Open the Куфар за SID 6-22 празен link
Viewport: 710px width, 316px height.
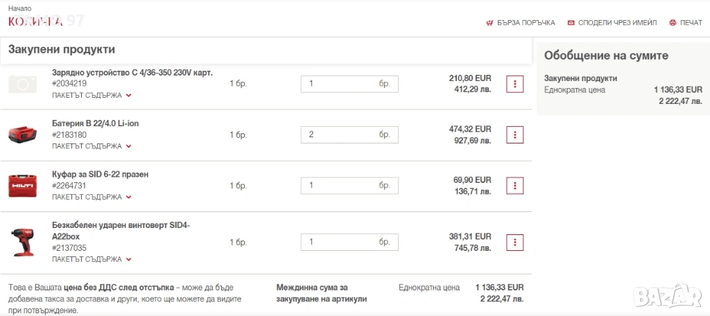[100, 174]
